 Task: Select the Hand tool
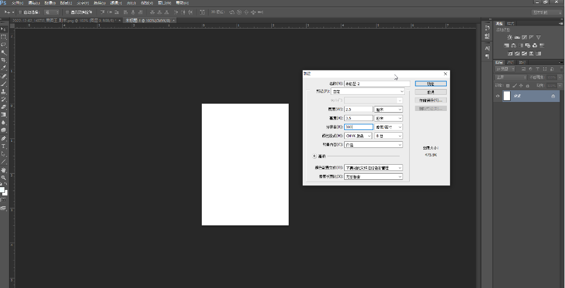3,170
